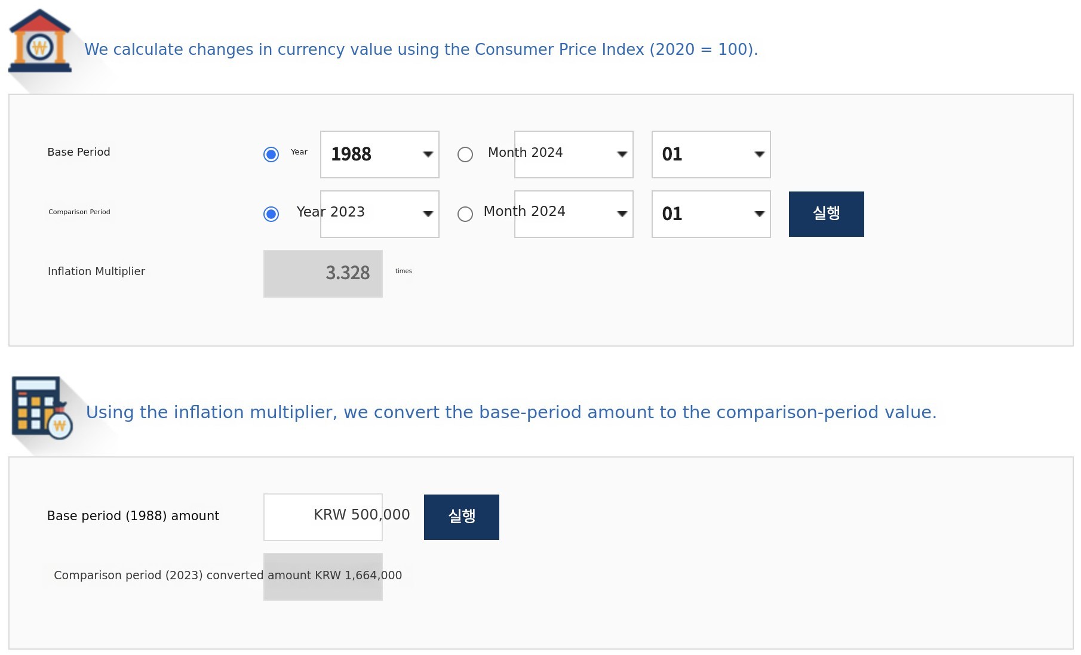This screenshot has height=655, width=1081.
Task: Click the Consumer Price Index heading text
Action: point(420,50)
